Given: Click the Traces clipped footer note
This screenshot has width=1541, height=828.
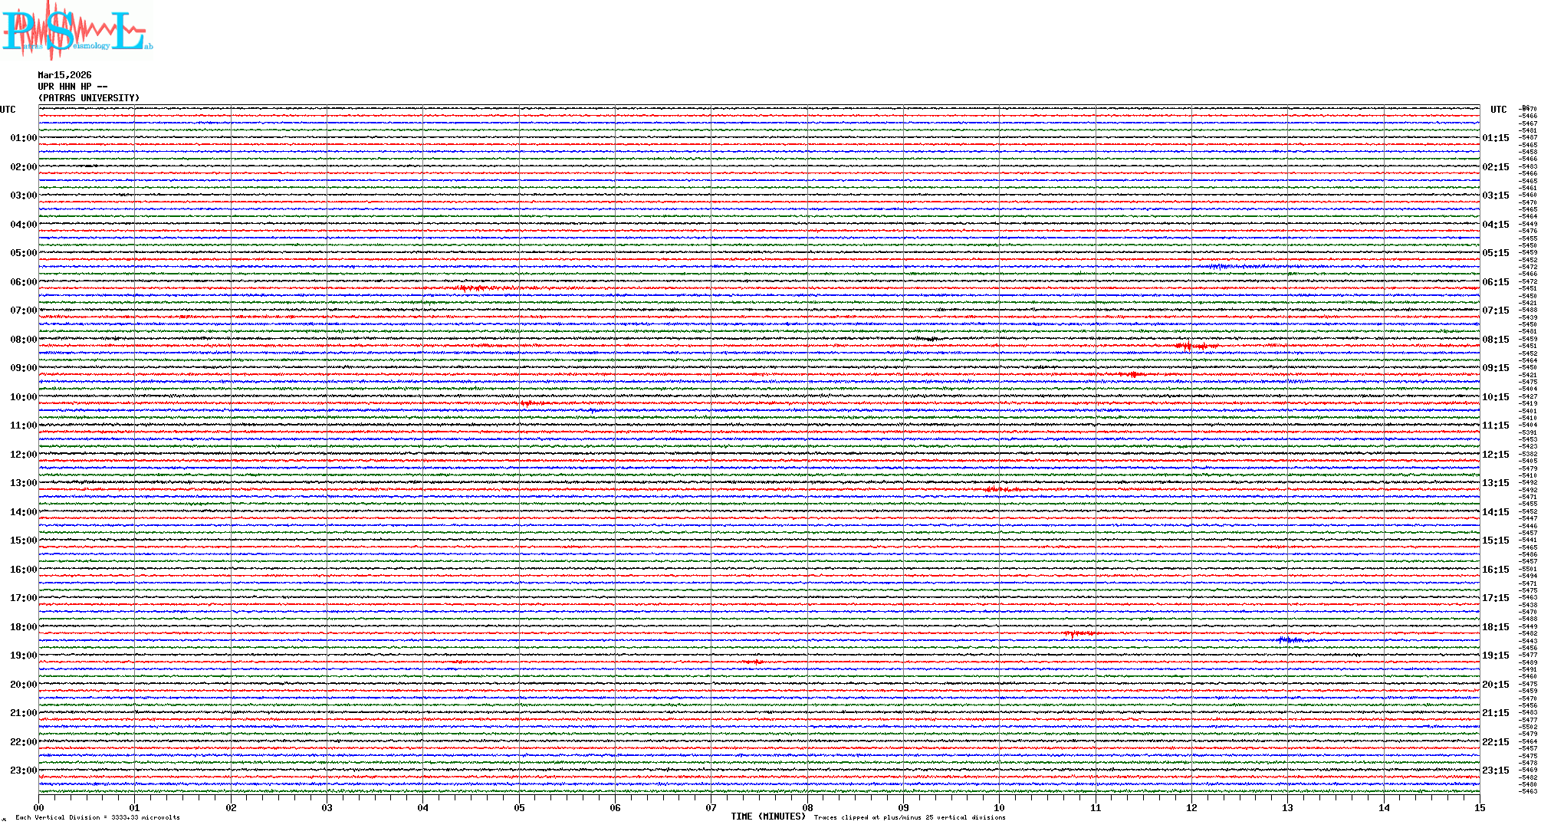Looking at the screenshot, I should coord(909,817).
